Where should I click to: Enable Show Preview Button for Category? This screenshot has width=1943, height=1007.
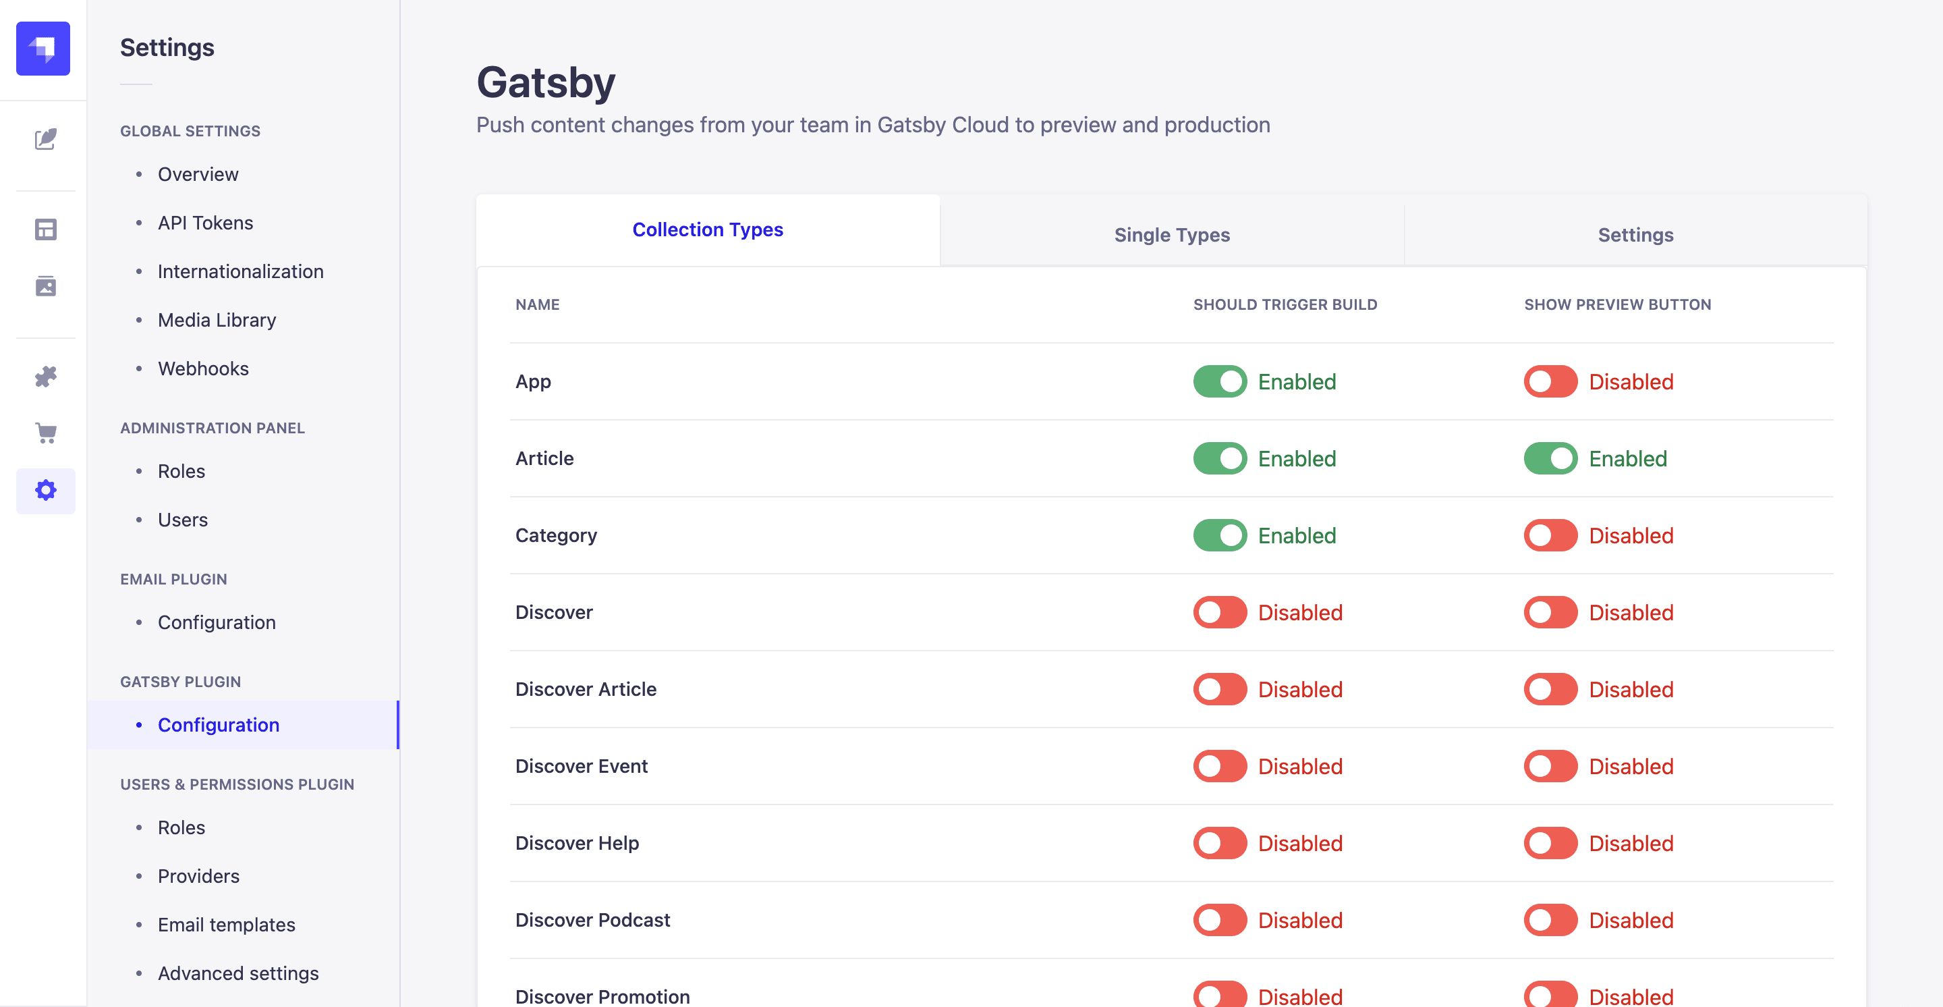(1550, 535)
